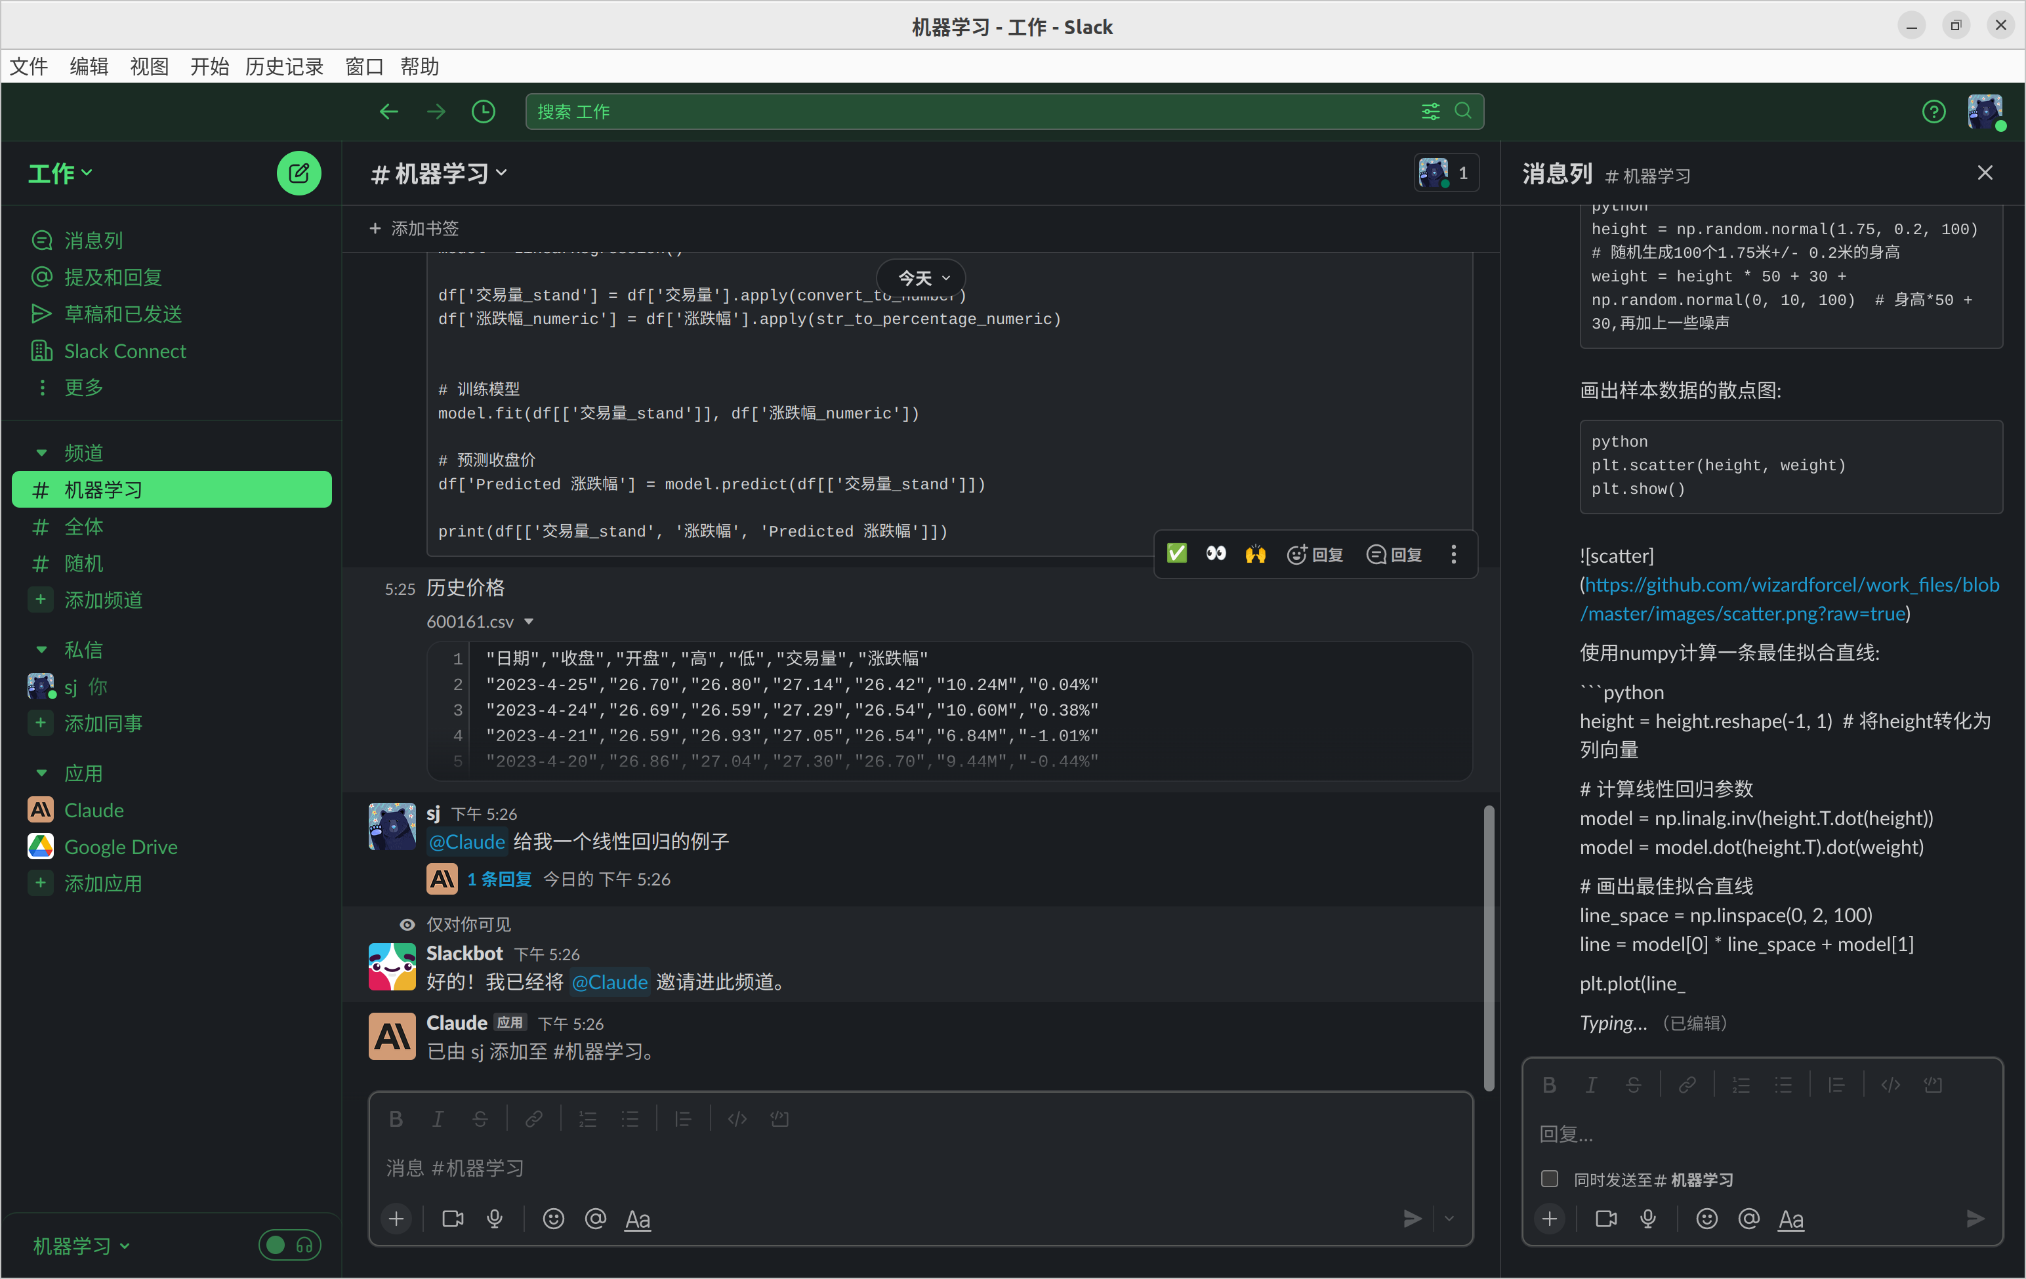Viewport: 2026px width, 1279px height.
Task: Click the plus attachment icon in main composer
Action: [396, 1219]
